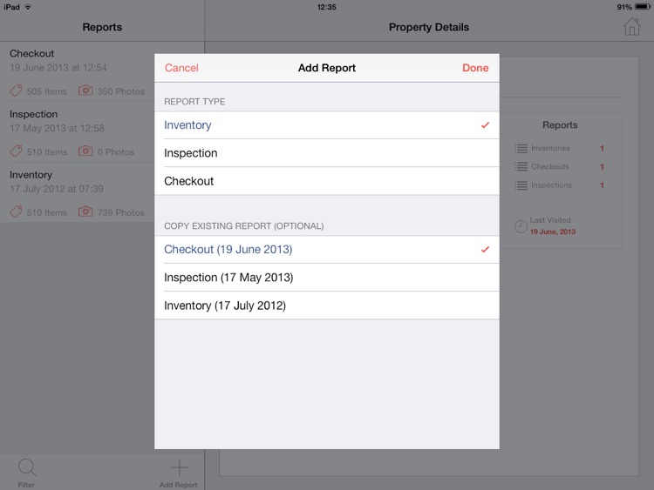The image size is (654, 490).
Task: Open the Filter magnifier icon
Action: pyautogui.click(x=27, y=467)
